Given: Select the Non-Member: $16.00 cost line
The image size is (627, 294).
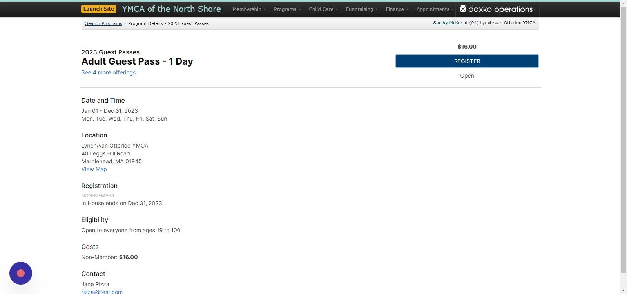Looking at the screenshot, I should coord(110,257).
